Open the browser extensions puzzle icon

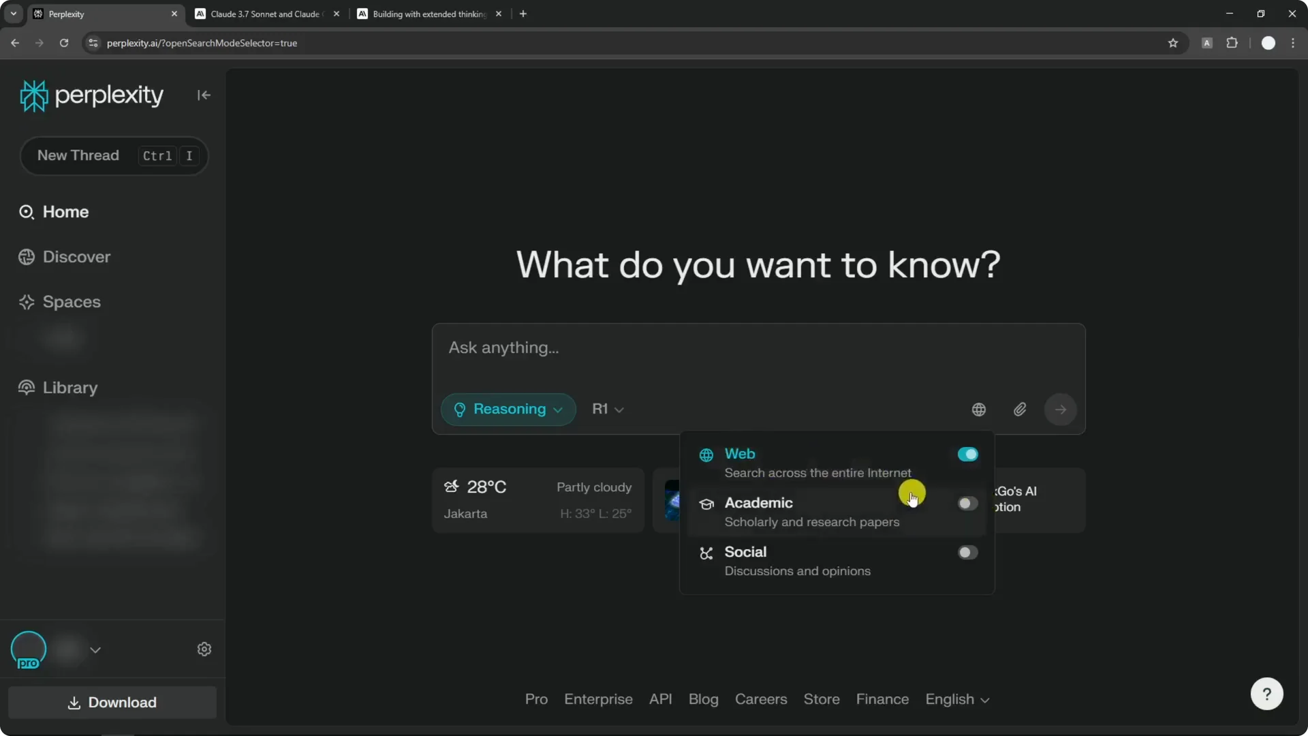click(1232, 43)
